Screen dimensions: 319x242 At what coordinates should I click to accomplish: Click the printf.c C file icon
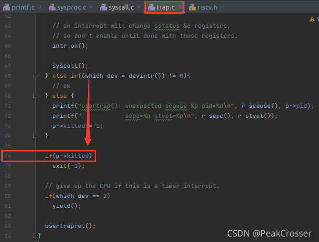pyautogui.click(x=7, y=7)
